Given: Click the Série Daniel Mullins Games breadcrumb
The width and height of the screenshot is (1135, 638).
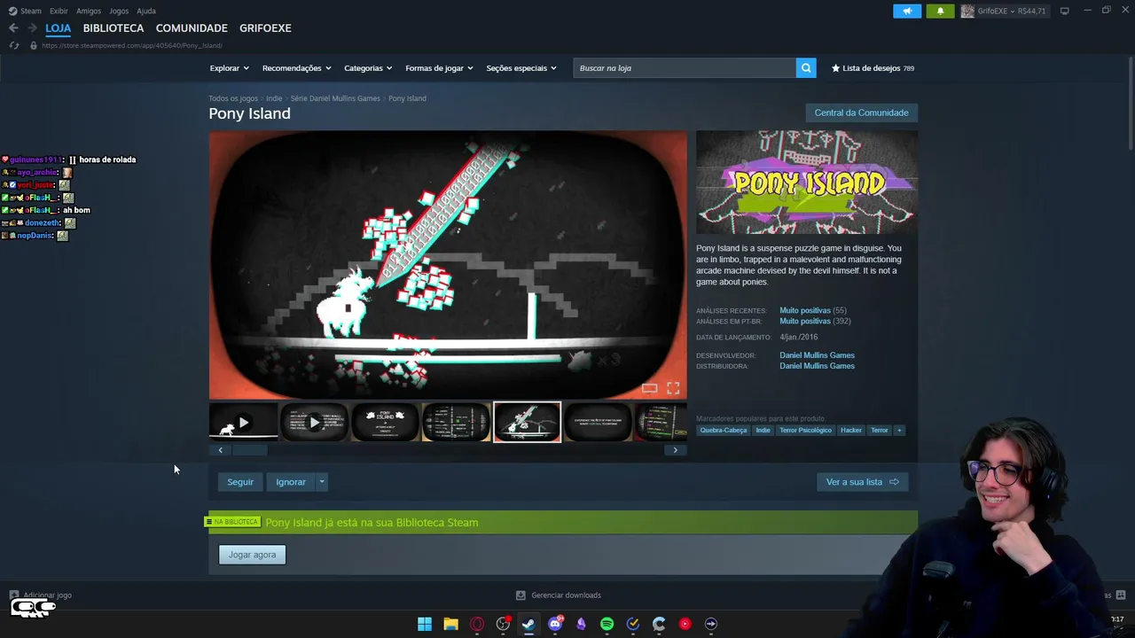Looking at the screenshot, I should click(x=335, y=98).
